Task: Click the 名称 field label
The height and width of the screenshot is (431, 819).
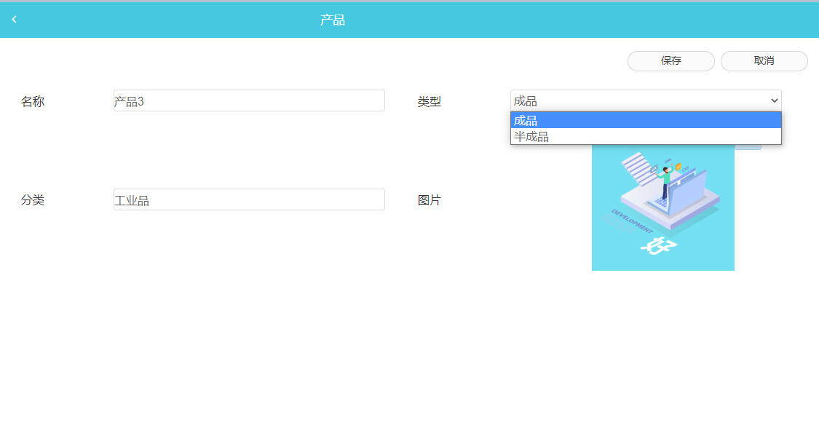Action: click(x=32, y=101)
